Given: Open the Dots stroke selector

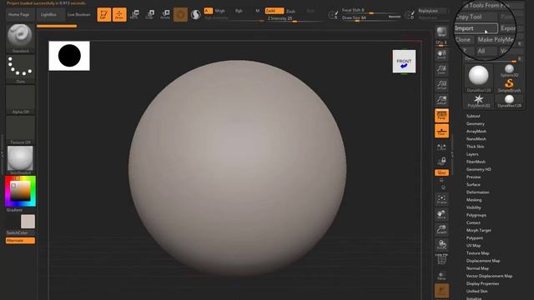Looking at the screenshot, I should 20,69.
